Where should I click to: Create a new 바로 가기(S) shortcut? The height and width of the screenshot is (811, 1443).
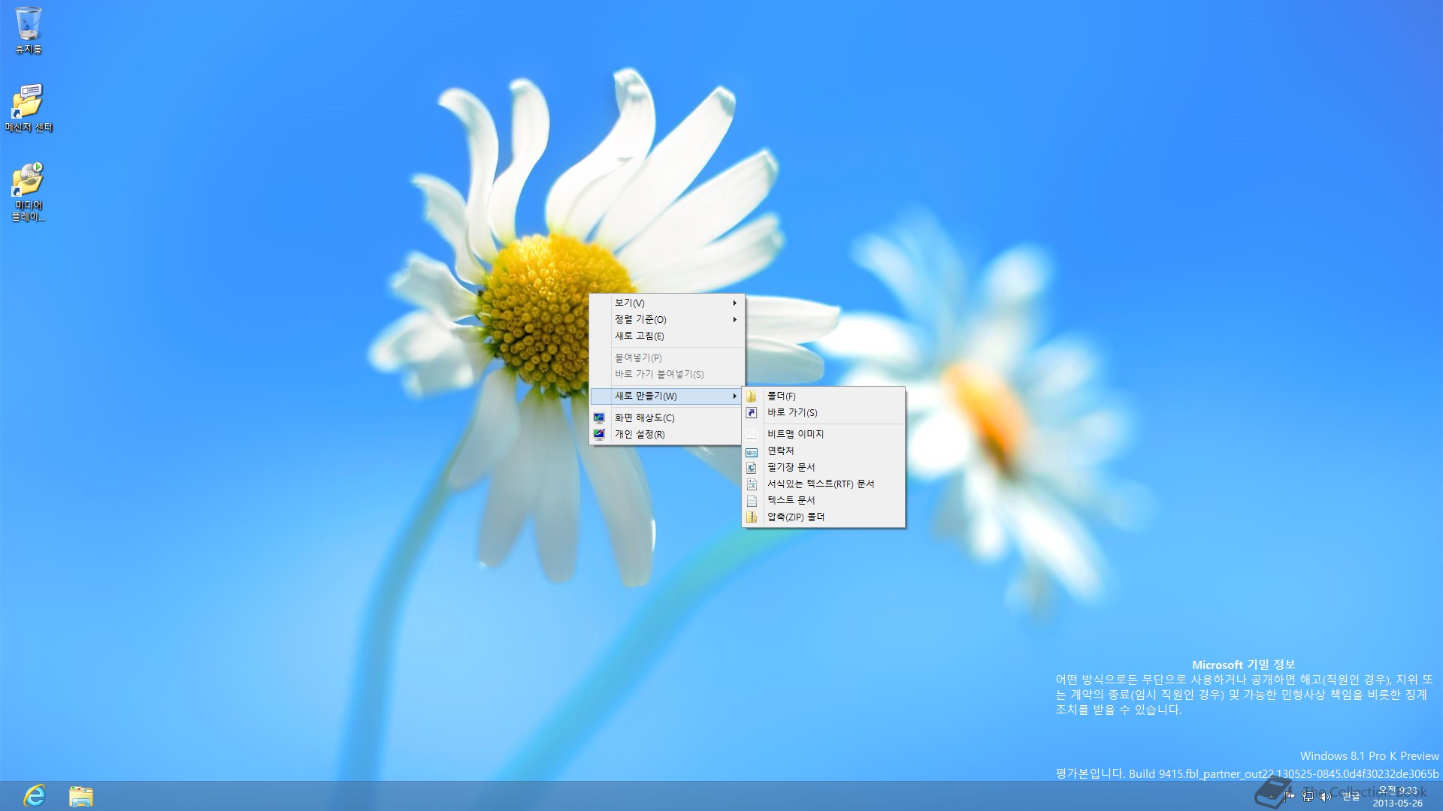pyautogui.click(x=824, y=412)
